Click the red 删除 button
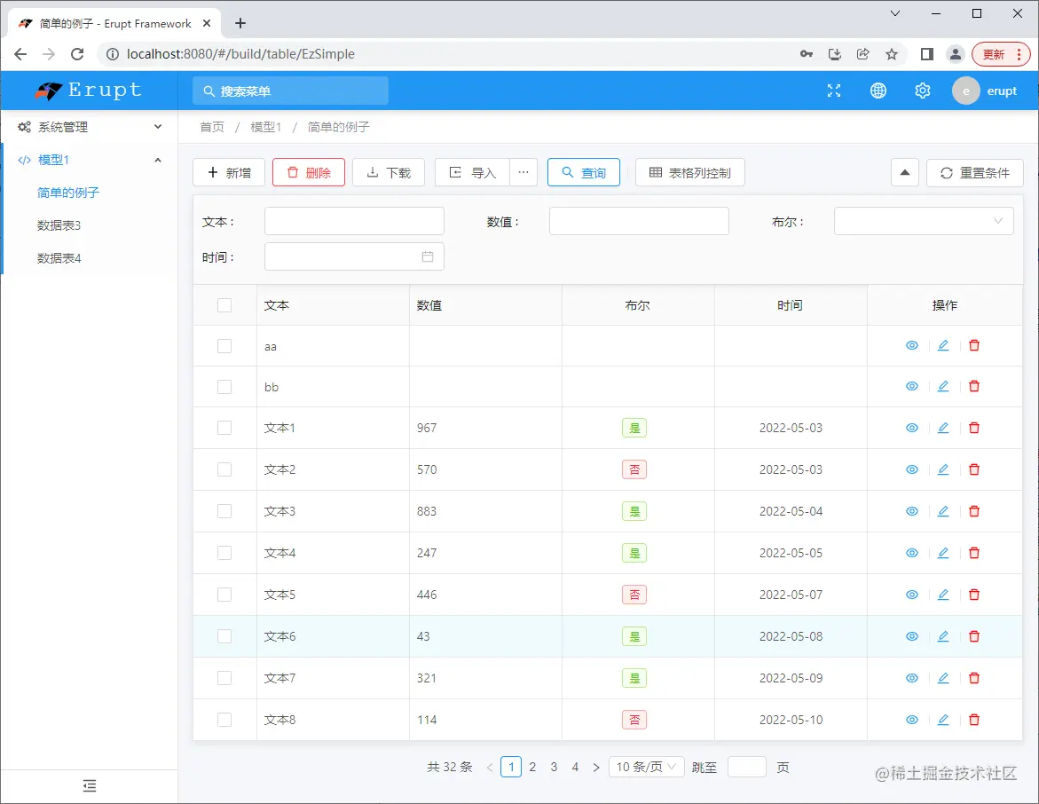 [x=309, y=172]
